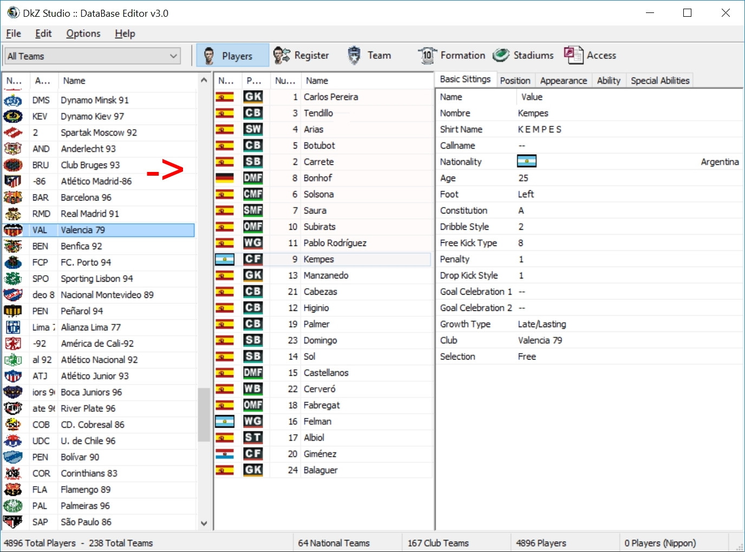Click the Argentina flag beside Kempes
Image resolution: width=745 pixels, height=552 pixels.
225,259
